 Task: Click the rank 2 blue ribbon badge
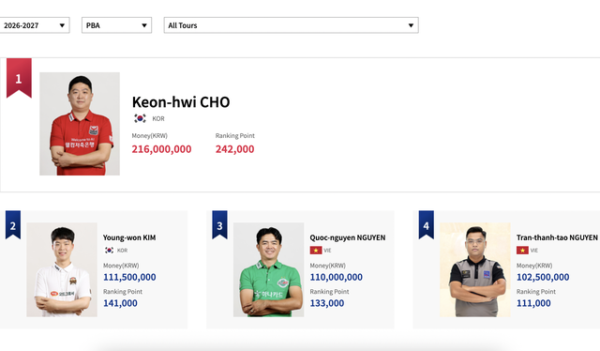13,225
